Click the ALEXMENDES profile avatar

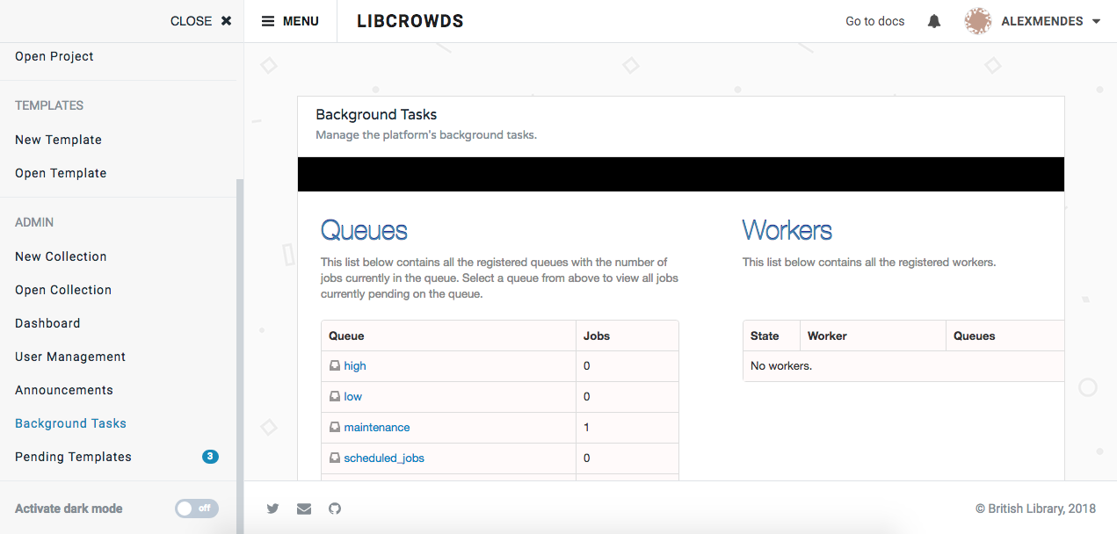pyautogui.click(x=977, y=20)
